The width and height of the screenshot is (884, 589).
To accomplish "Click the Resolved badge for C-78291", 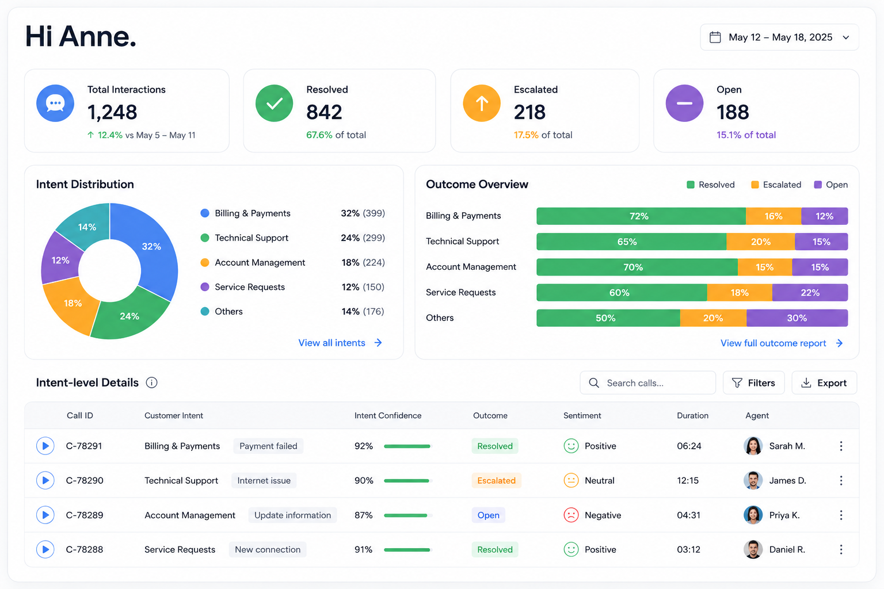I will [x=495, y=446].
